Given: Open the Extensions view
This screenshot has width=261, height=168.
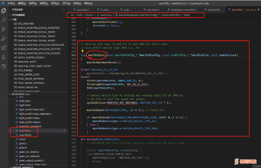Looking at the screenshot, I should [x=4, y=48].
